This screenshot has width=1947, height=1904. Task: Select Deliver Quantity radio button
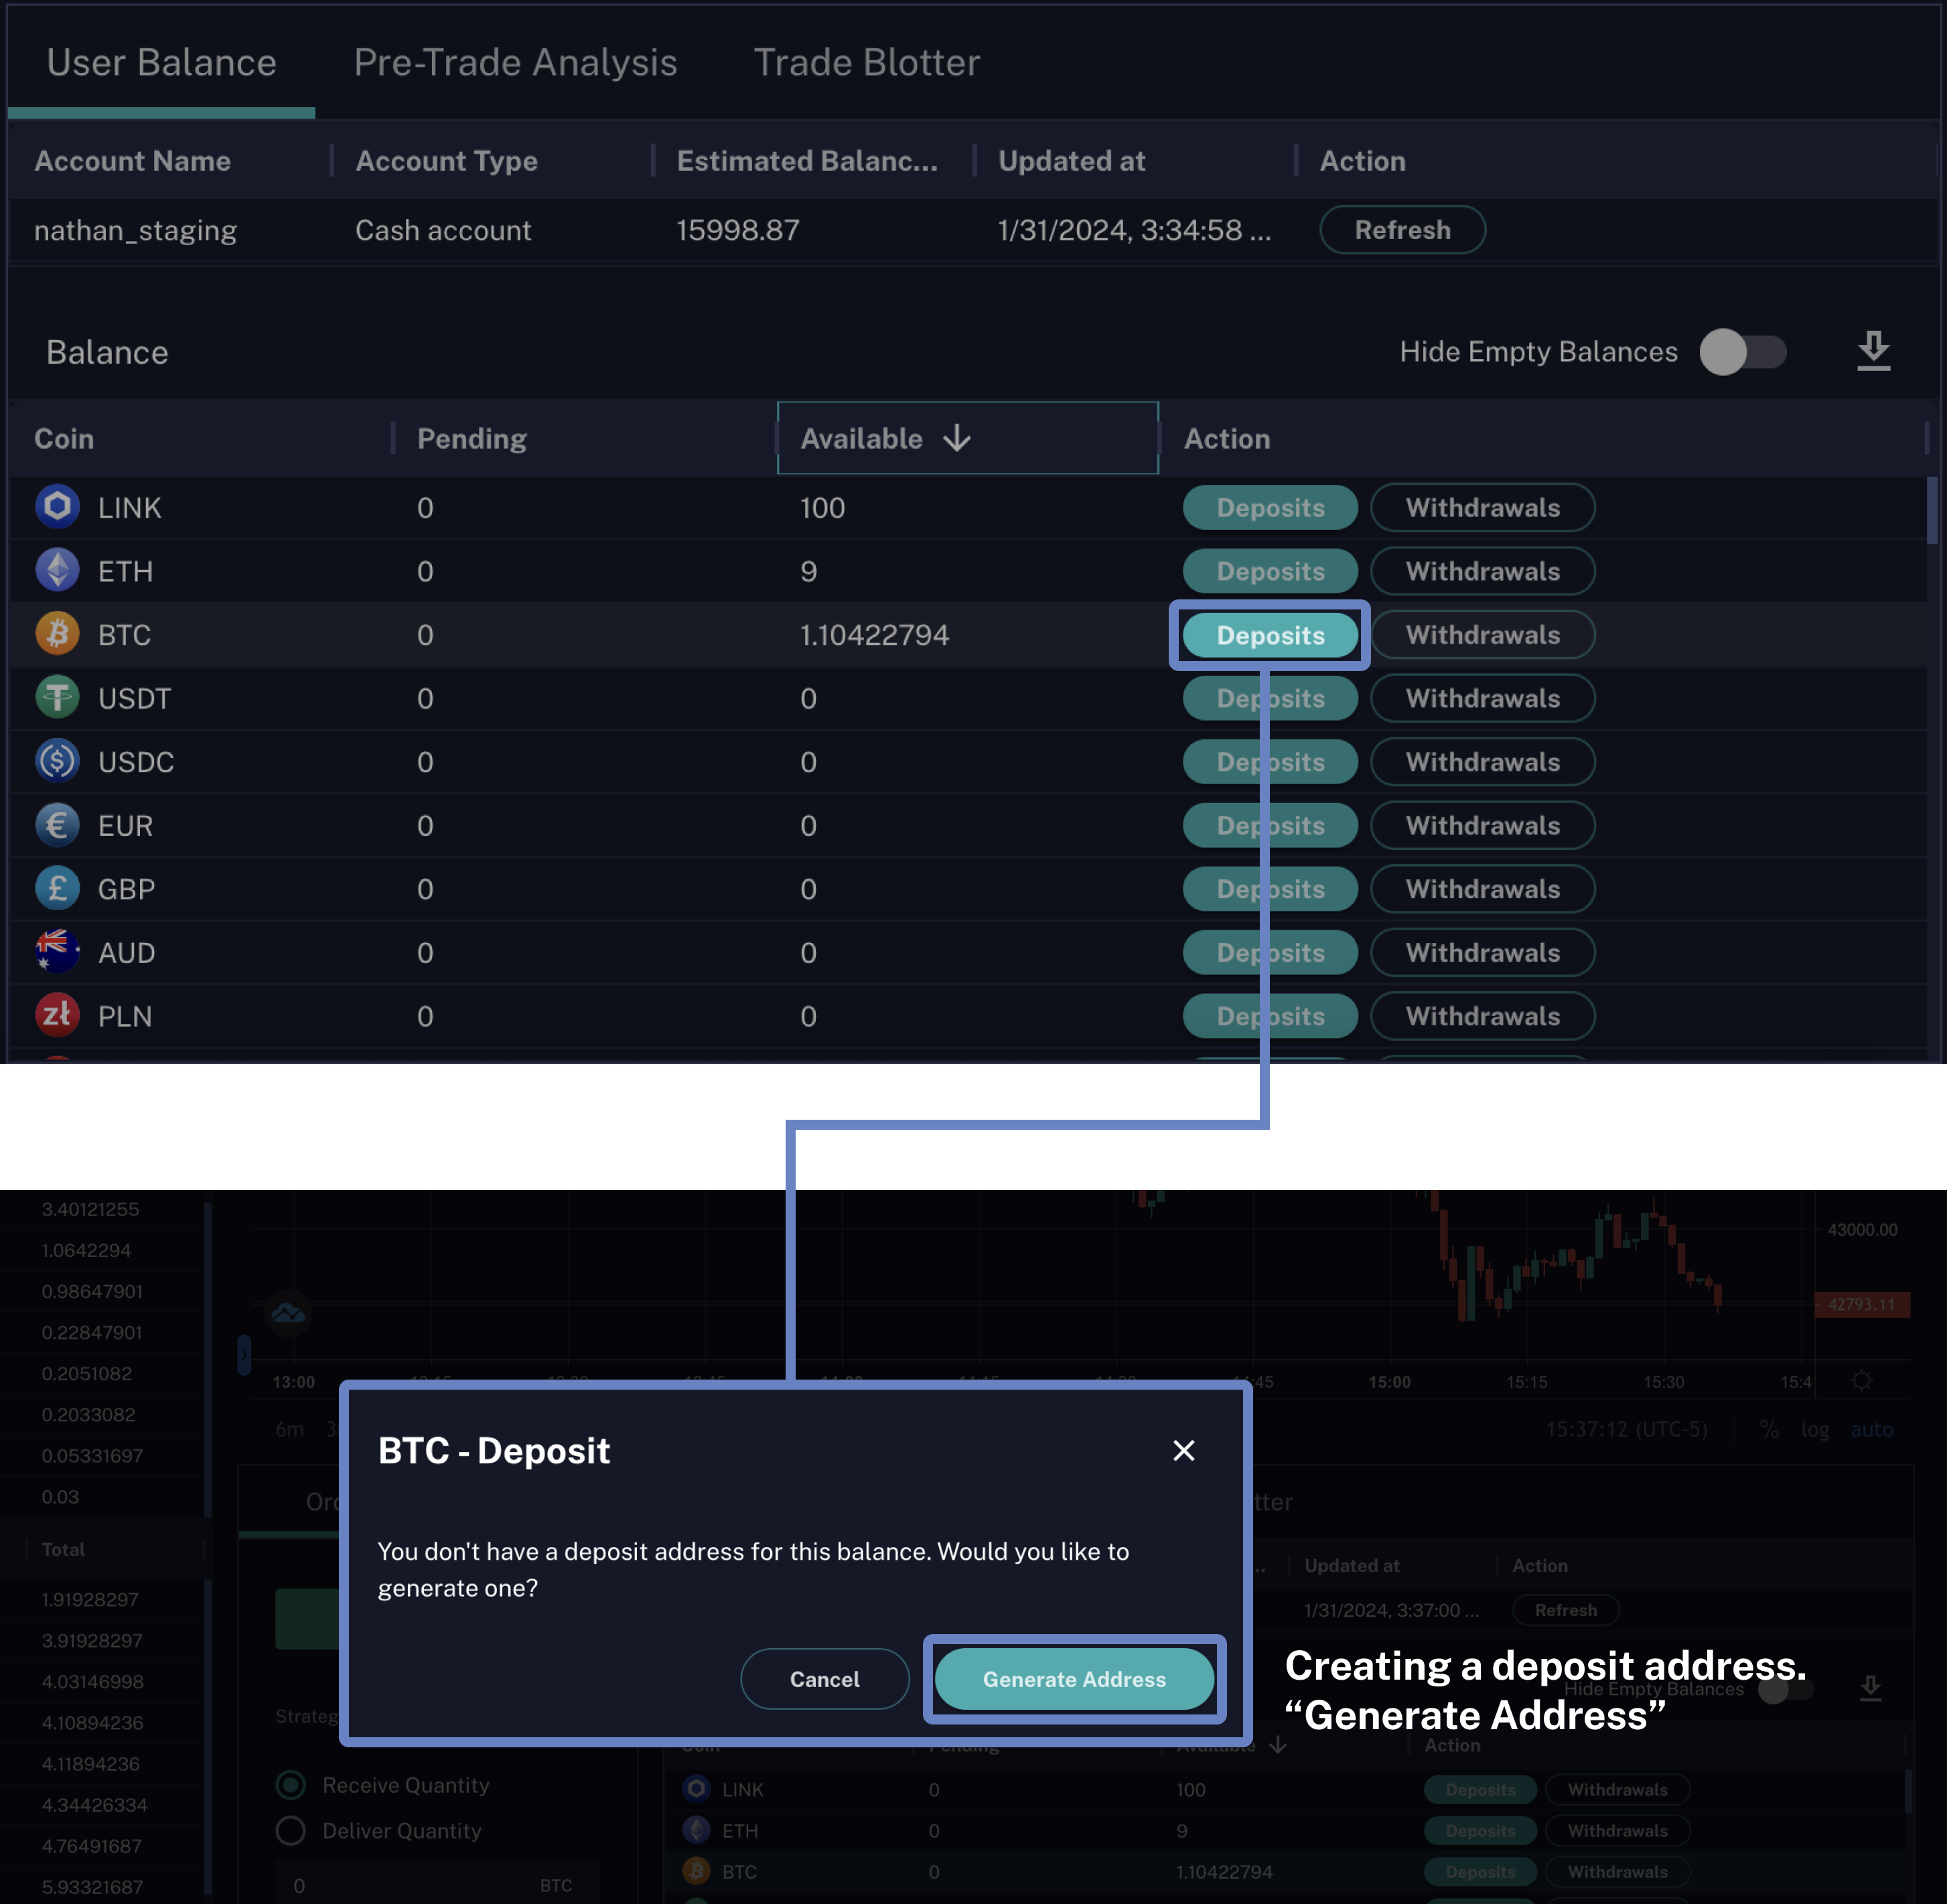[x=291, y=1831]
